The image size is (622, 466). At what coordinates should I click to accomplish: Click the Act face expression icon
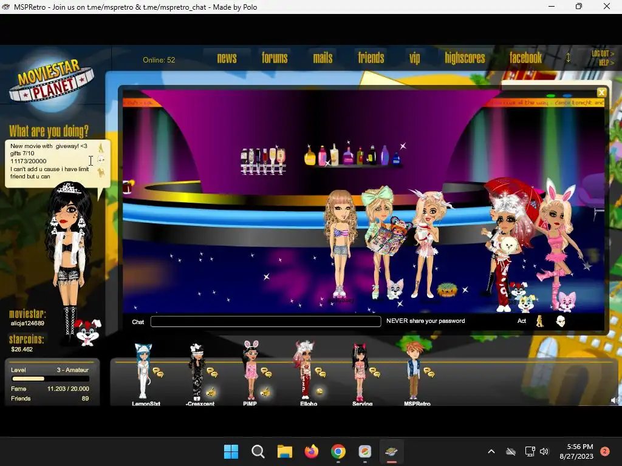(561, 321)
